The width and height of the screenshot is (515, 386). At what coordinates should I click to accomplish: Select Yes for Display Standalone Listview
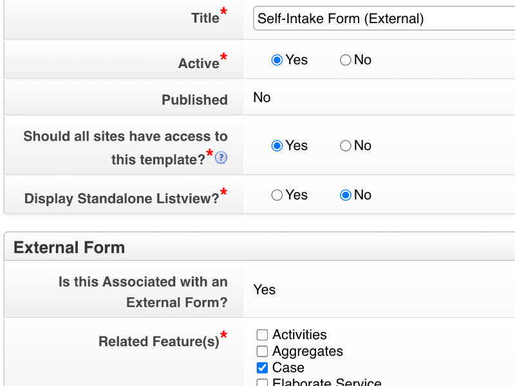(277, 195)
